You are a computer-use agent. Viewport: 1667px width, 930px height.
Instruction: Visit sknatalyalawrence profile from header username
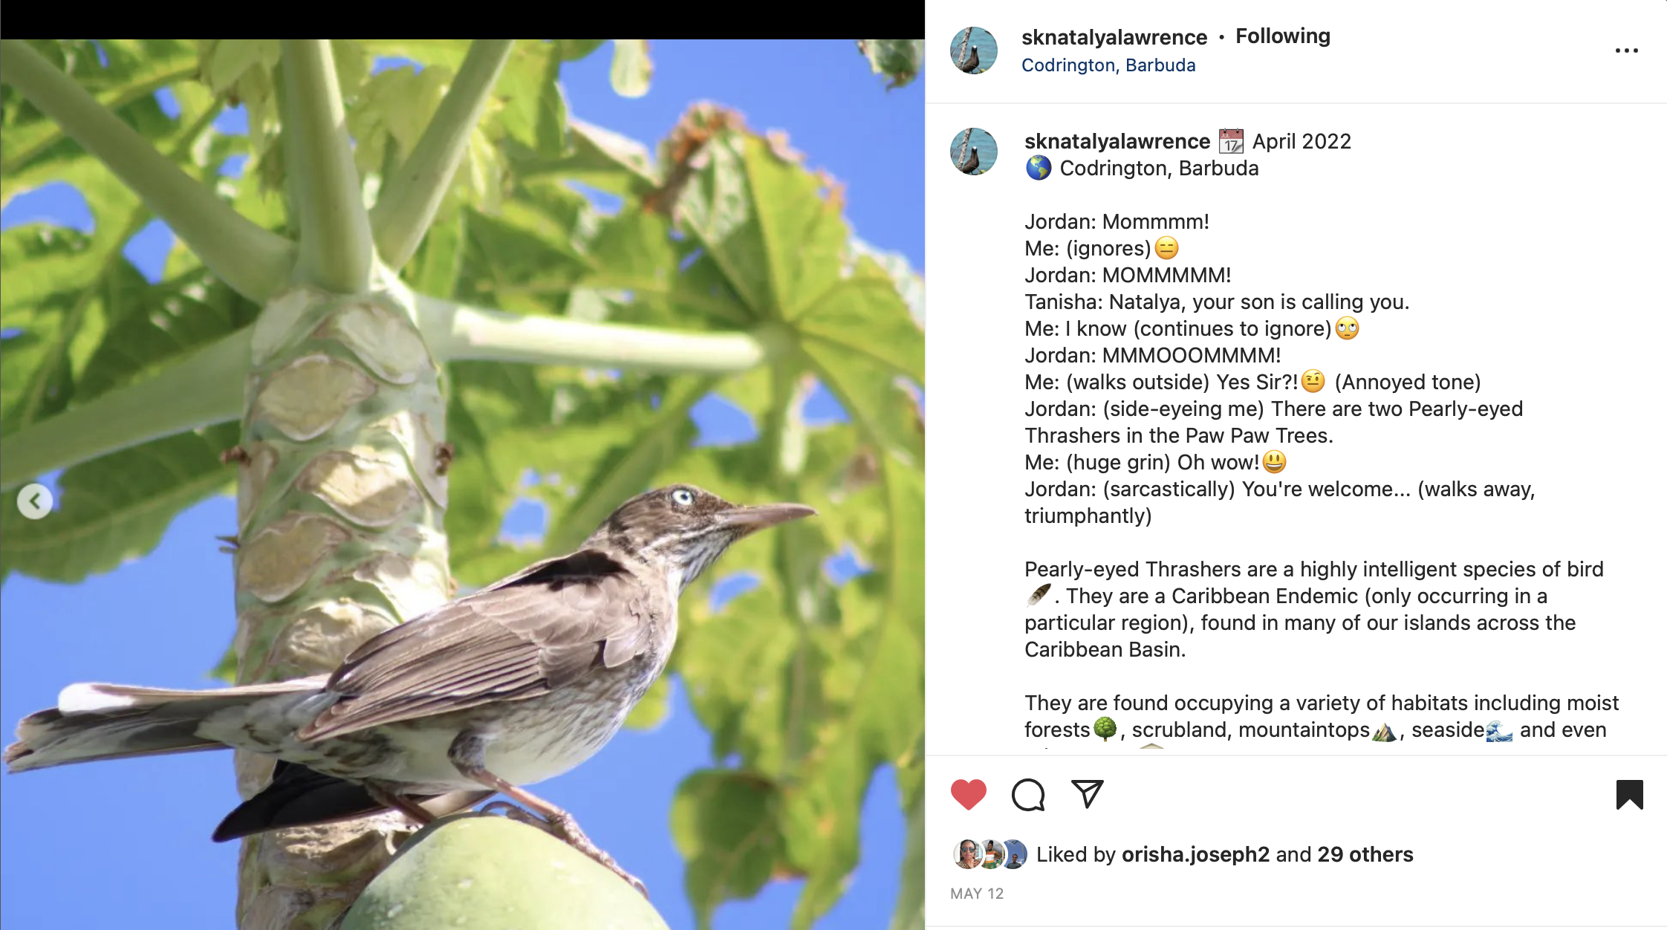point(1114,37)
